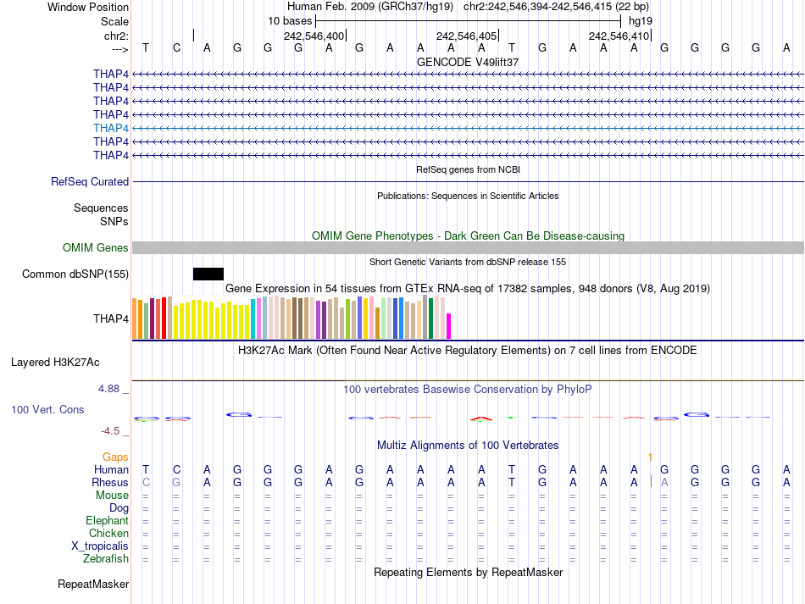Viewport: 805px width, 604px height.
Task: Click the first orange bar in GTEx chart
Action: pos(135,319)
